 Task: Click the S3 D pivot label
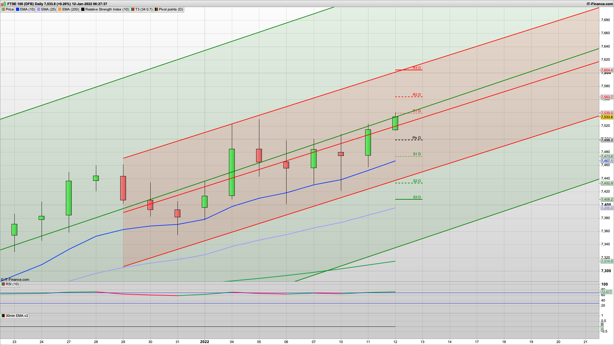[417, 197]
